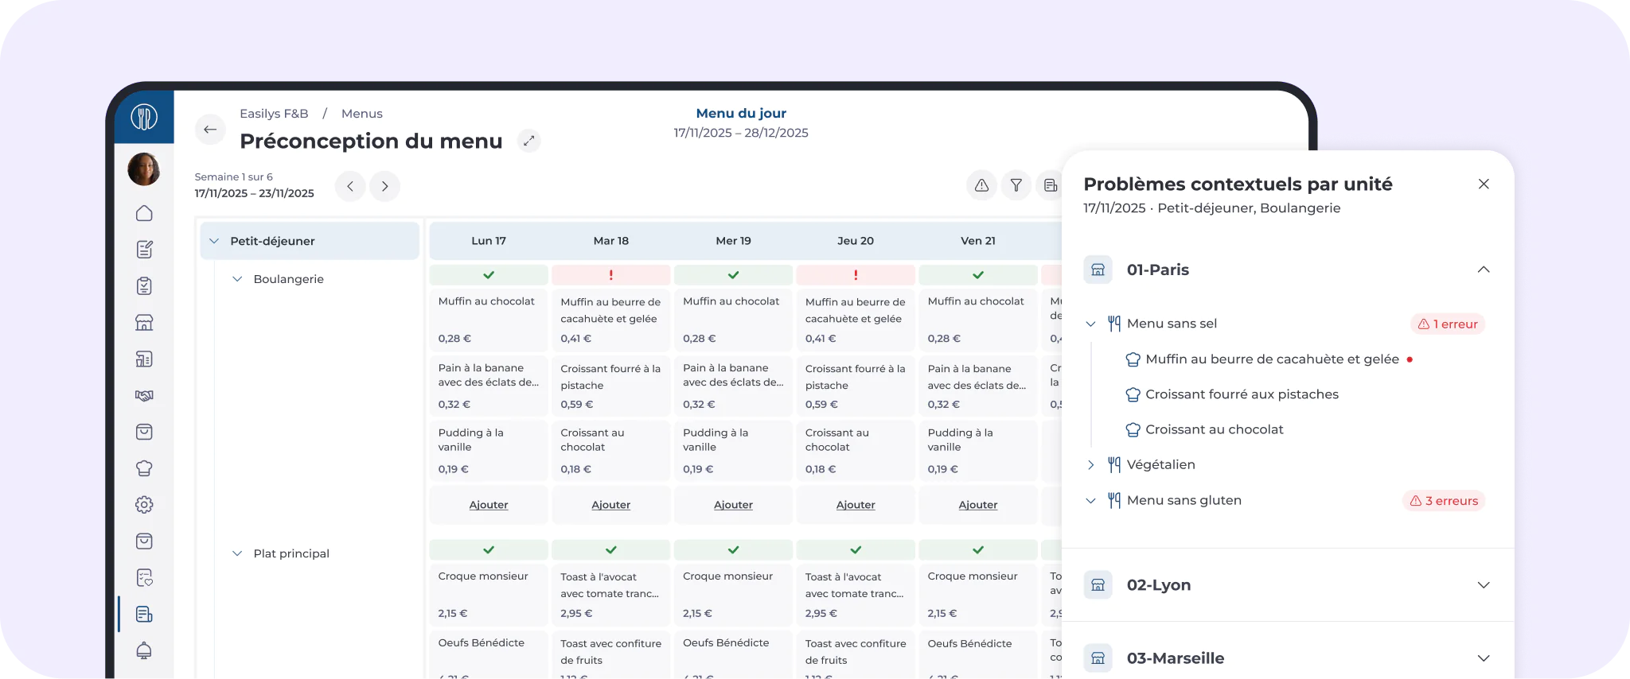Collapse Menu sans sel group
The image size is (1630, 679).
point(1091,324)
